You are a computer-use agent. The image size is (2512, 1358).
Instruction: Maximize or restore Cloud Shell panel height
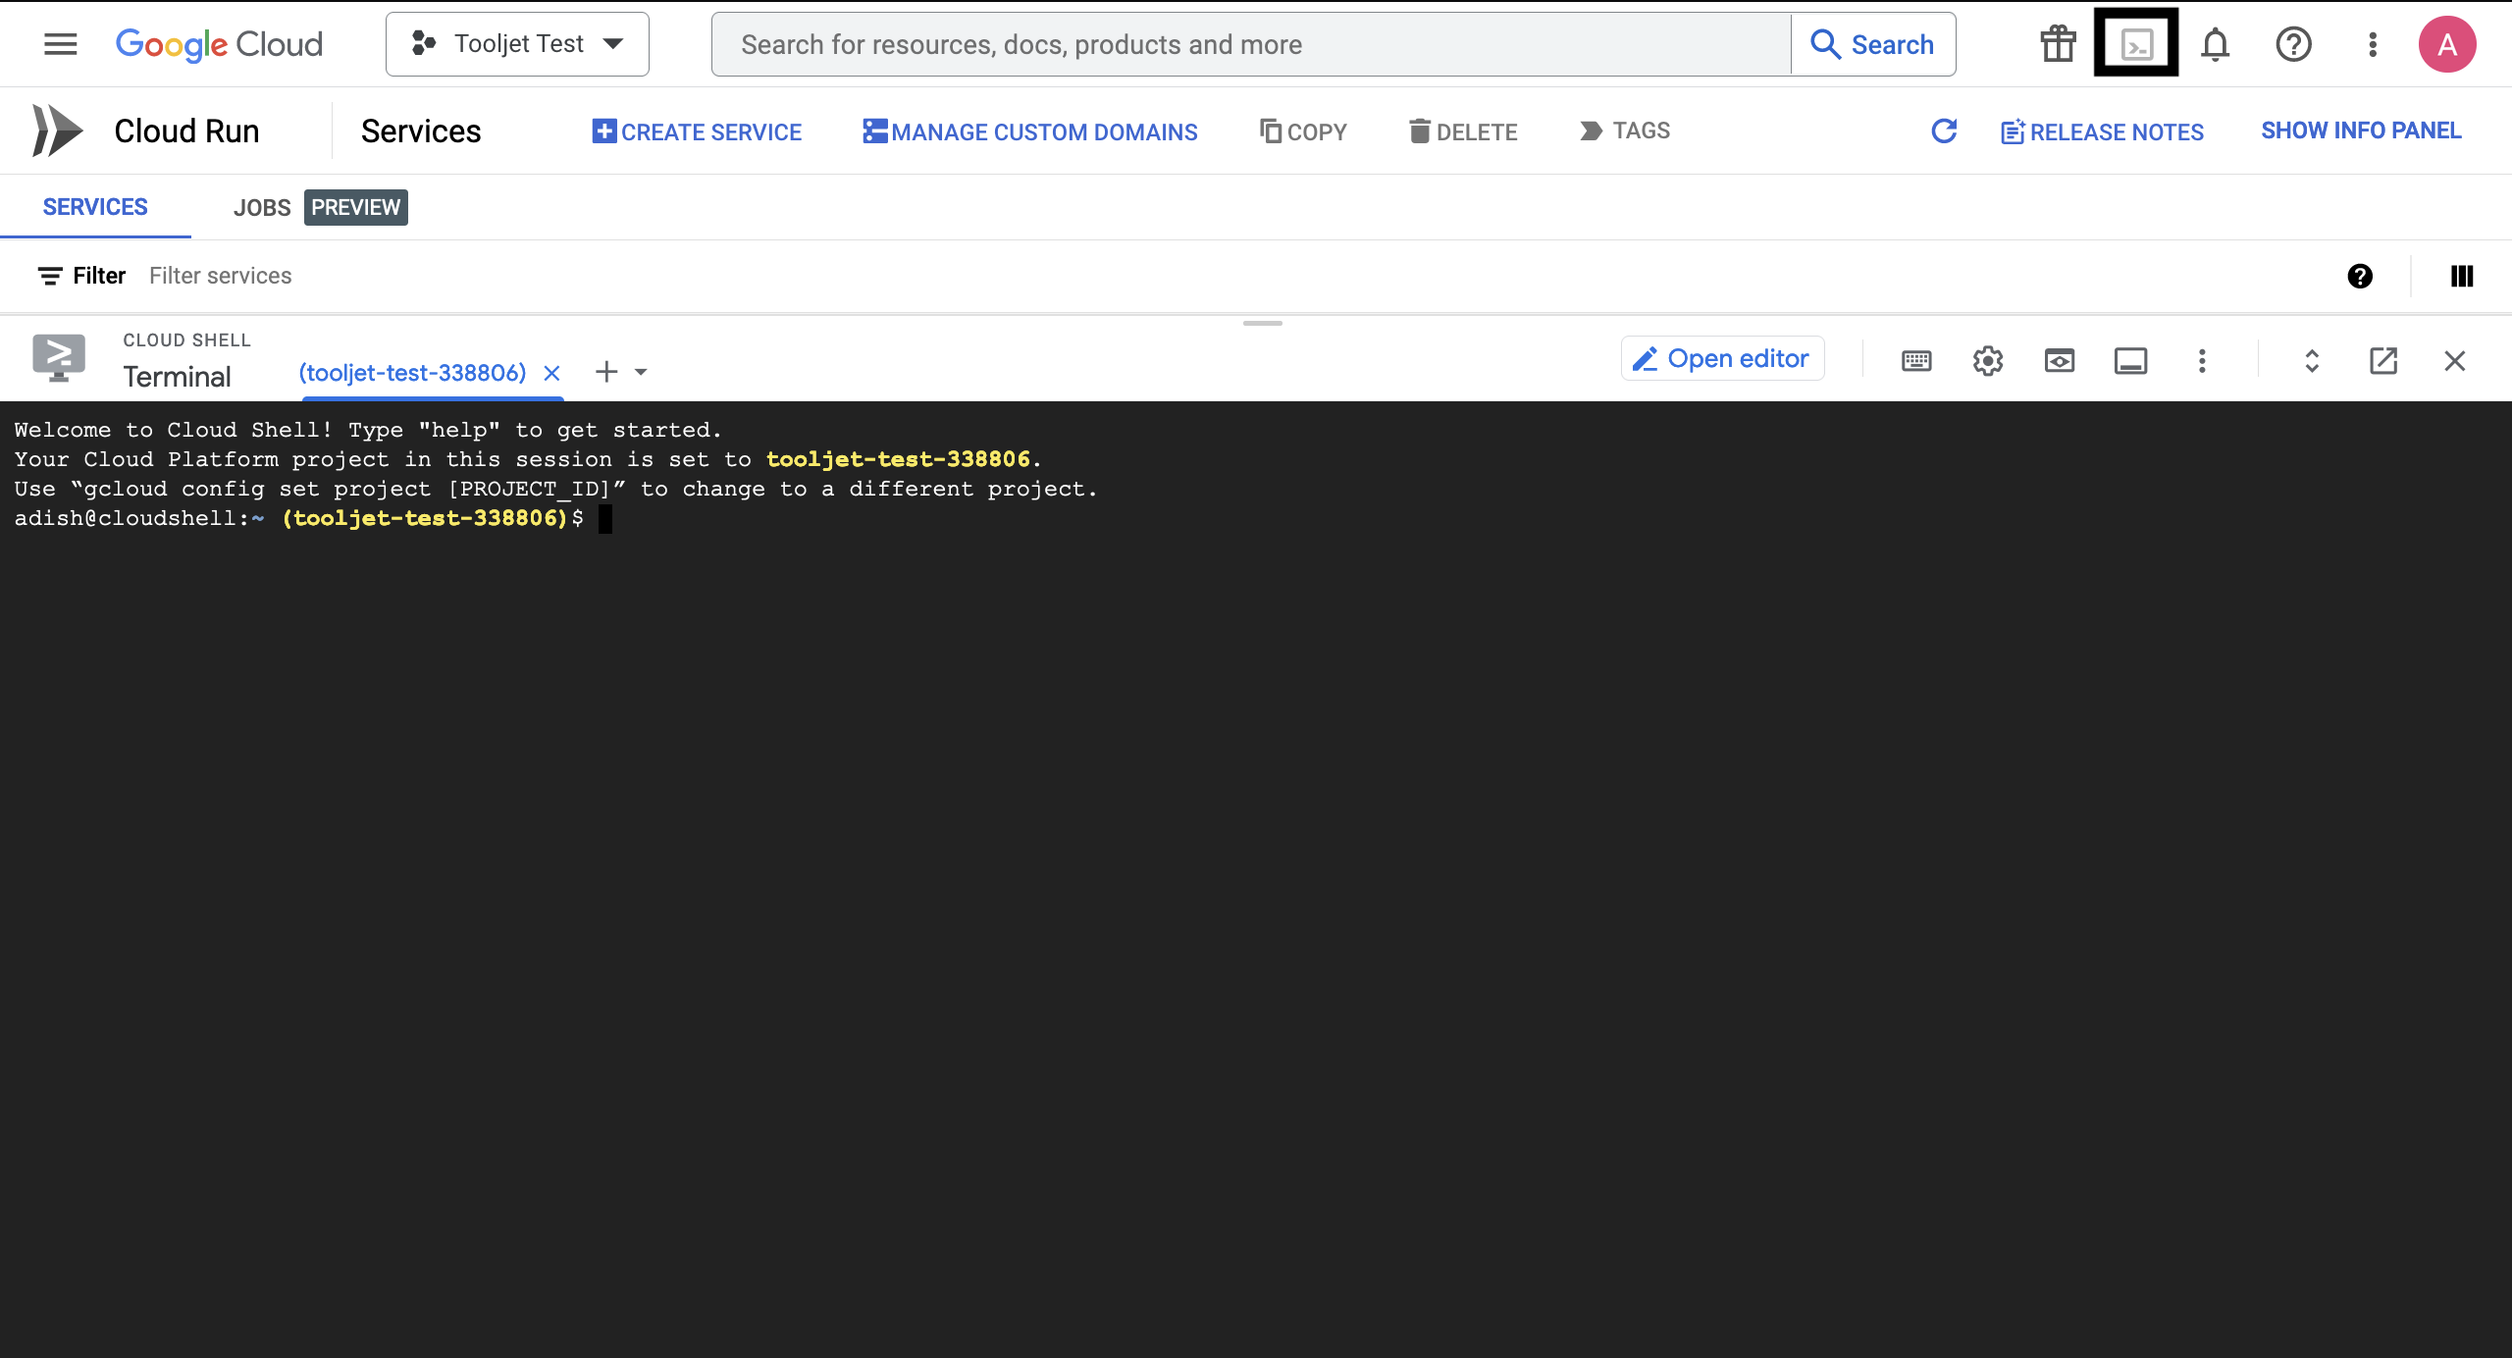coord(2312,361)
